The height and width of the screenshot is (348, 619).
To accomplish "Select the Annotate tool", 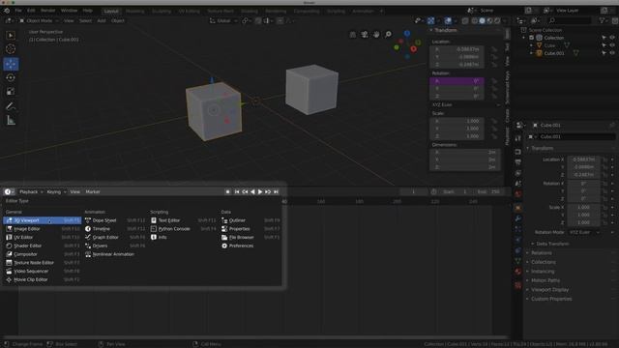I will coord(11,106).
